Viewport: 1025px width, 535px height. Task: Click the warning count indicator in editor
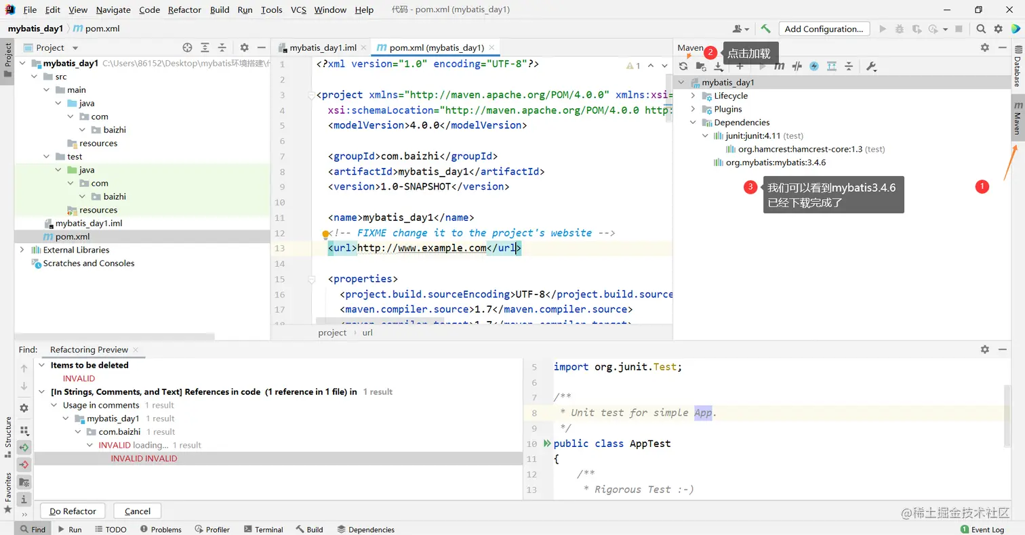(x=633, y=66)
